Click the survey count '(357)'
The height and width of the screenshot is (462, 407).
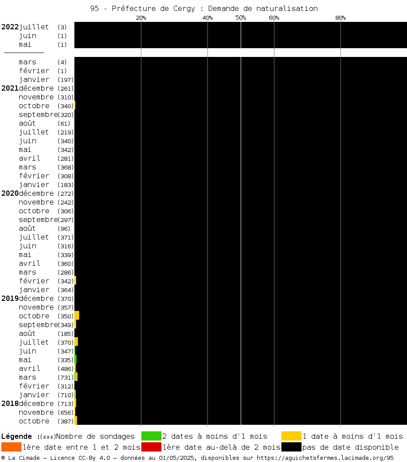click(x=66, y=307)
